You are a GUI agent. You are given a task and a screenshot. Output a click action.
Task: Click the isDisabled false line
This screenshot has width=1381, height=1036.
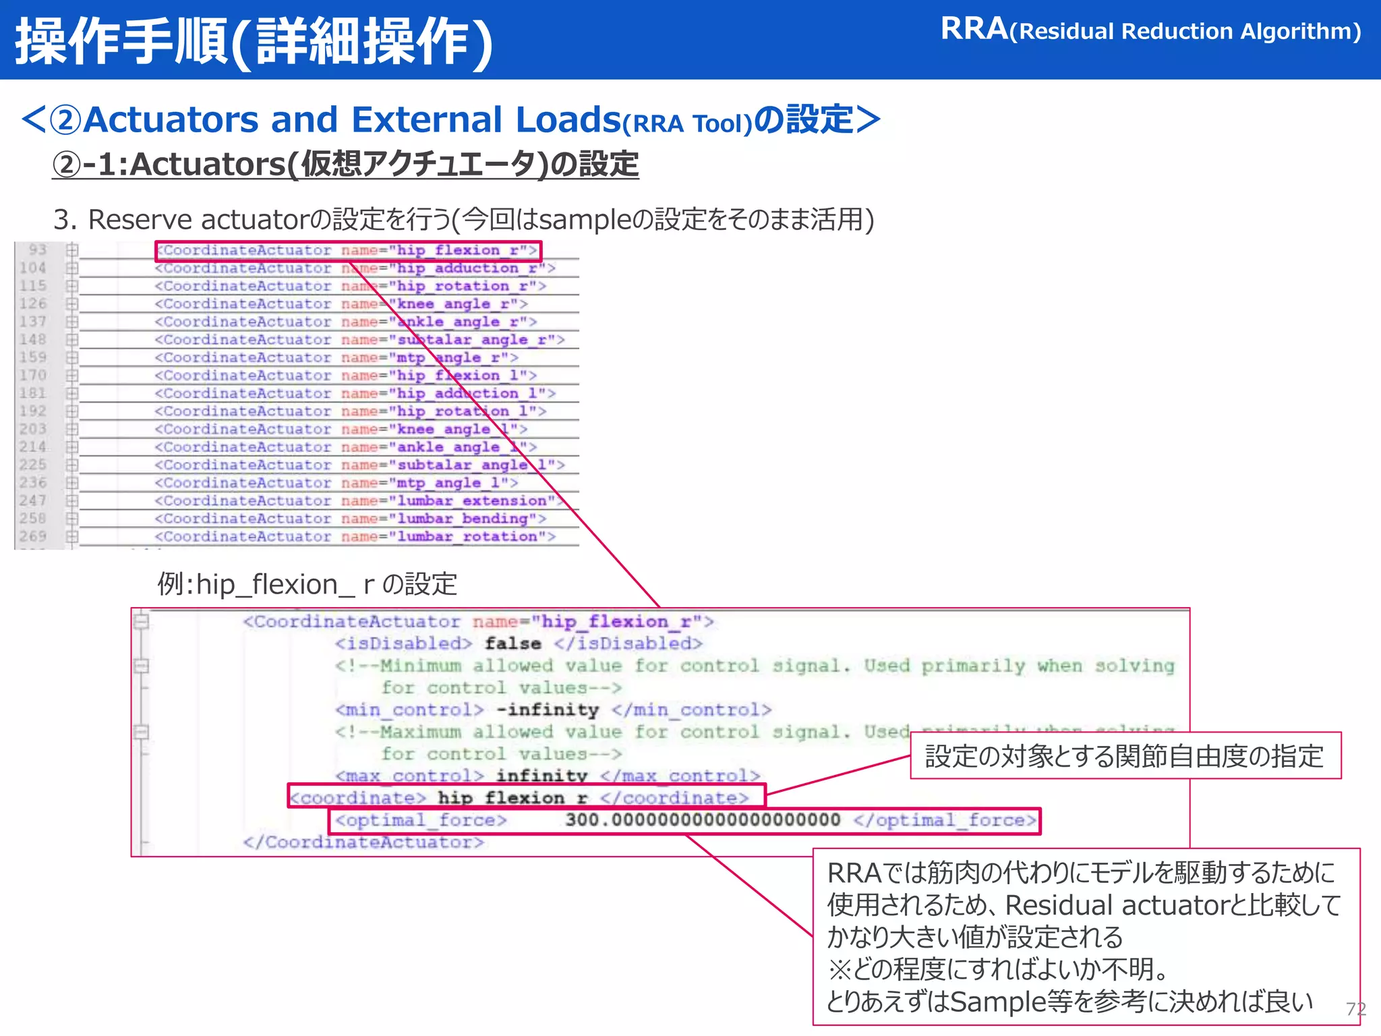519,643
